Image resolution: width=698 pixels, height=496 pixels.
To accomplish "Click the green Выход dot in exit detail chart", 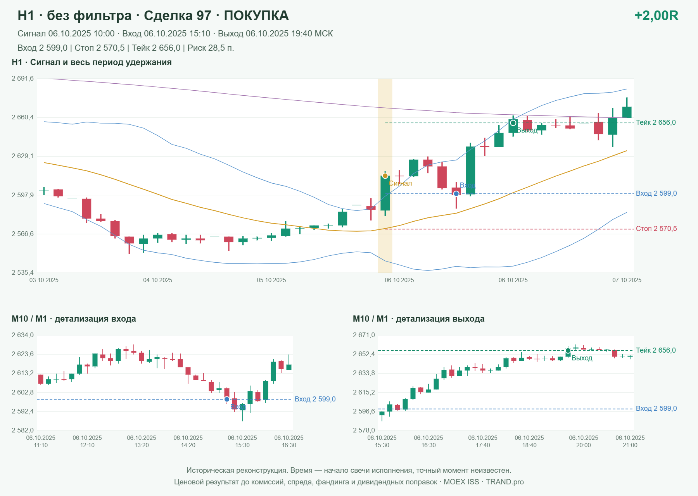I will pos(568,351).
